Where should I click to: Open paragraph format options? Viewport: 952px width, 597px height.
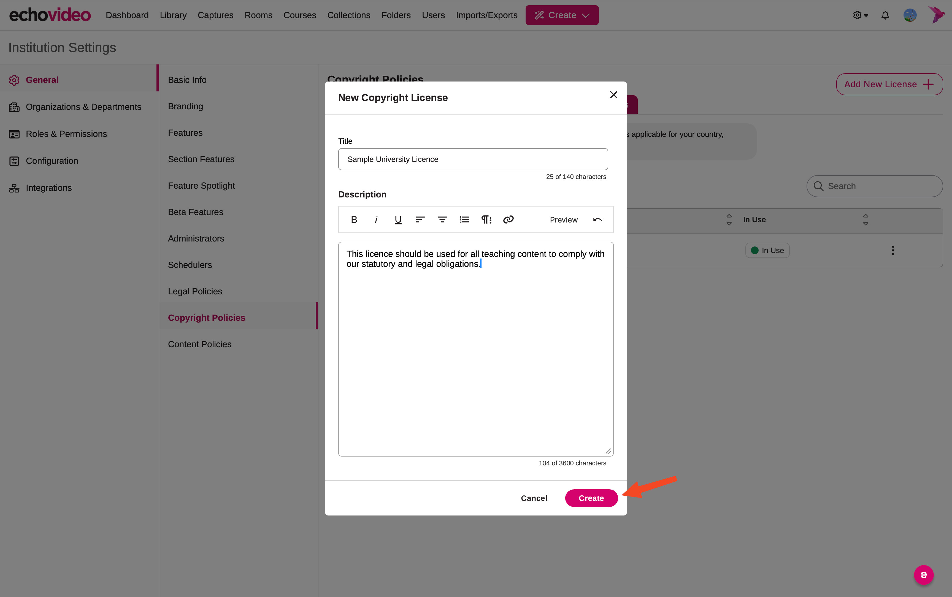(x=486, y=219)
